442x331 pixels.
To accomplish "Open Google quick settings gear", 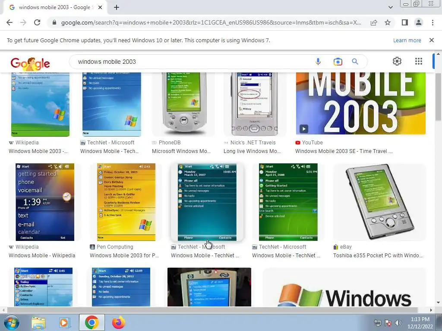I will tap(397, 61).
